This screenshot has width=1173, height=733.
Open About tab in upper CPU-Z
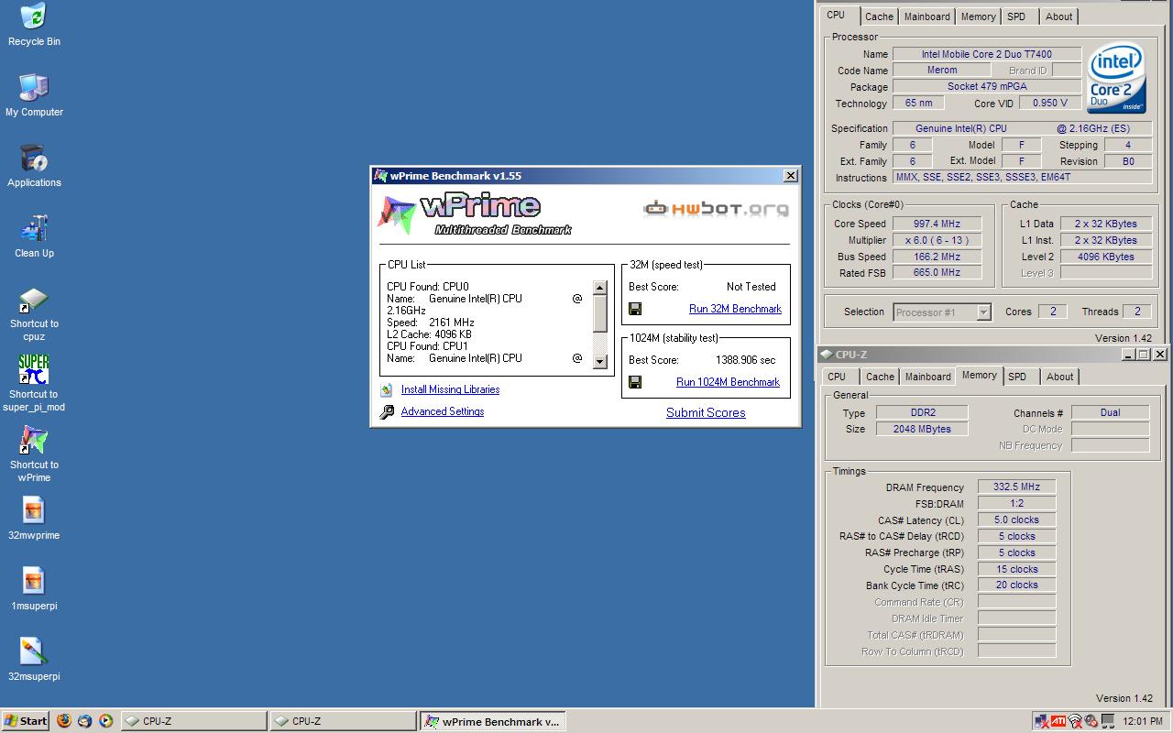click(1058, 16)
